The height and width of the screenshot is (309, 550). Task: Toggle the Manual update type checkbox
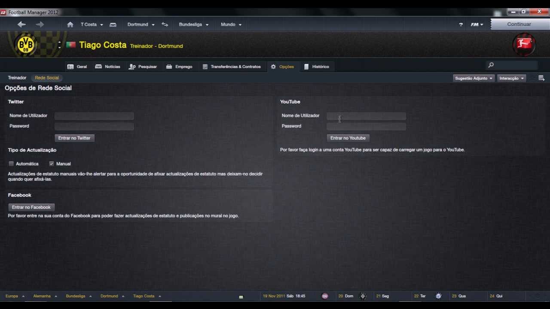[52, 164]
